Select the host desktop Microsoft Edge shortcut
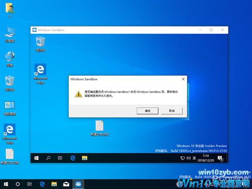The width and height of the screenshot is (252, 189). click(x=10, y=134)
